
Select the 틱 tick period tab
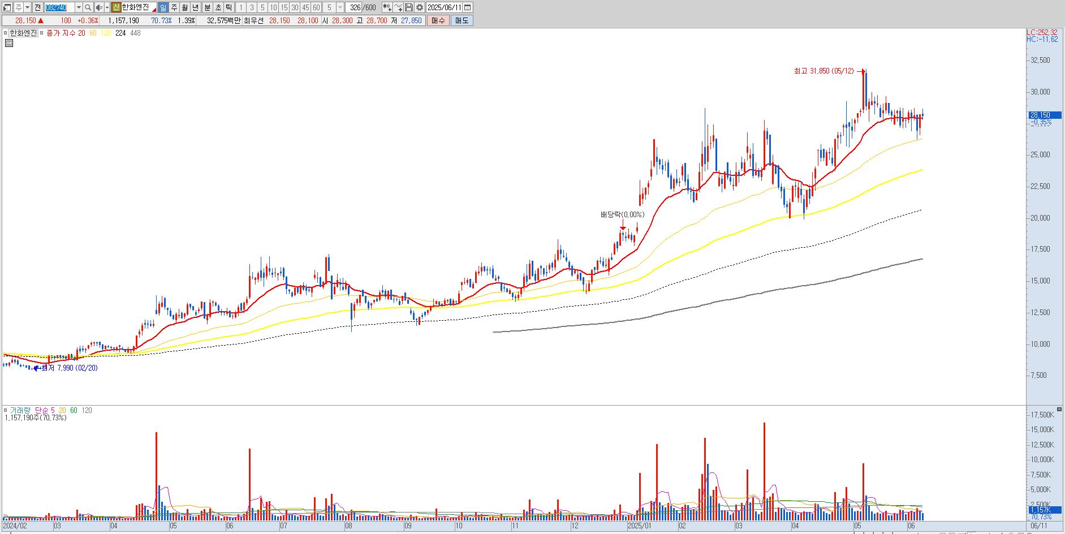point(228,7)
